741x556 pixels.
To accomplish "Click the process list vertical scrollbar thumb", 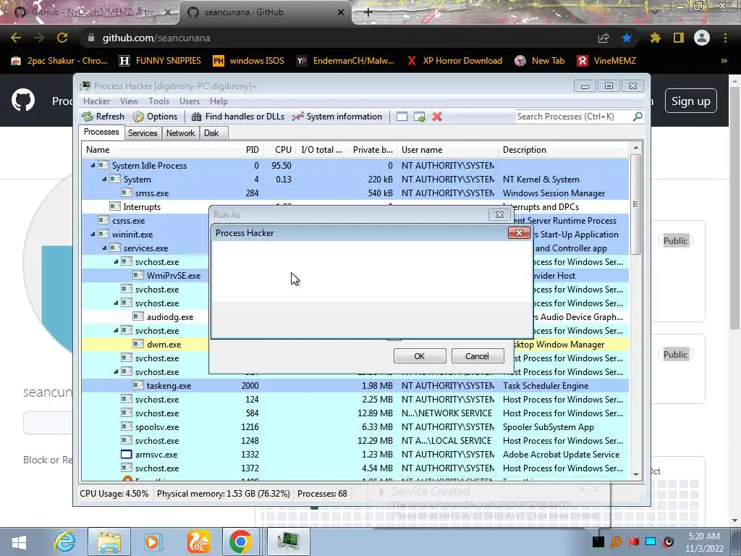I will click(x=635, y=204).
